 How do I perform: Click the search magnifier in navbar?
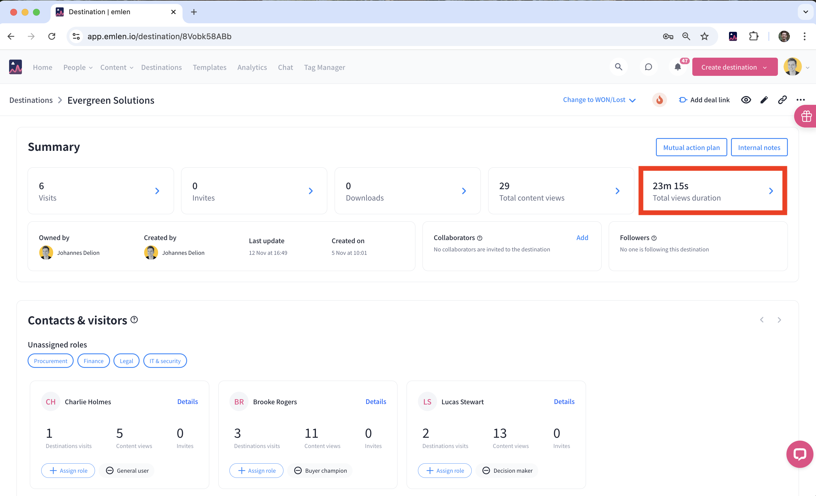(618, 67)
